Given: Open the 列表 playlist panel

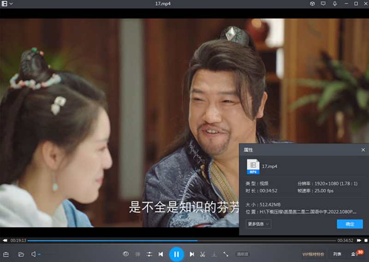Looking at the screenshot, I should (337, 254).
